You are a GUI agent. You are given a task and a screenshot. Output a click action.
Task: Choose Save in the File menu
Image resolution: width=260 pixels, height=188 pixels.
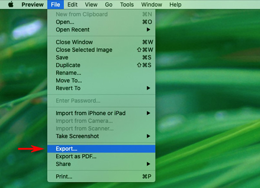101,57
